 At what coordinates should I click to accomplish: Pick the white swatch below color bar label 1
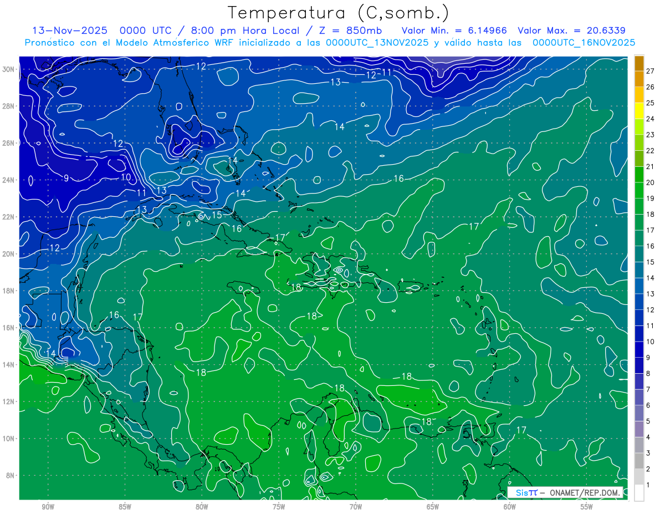[639, 493]
